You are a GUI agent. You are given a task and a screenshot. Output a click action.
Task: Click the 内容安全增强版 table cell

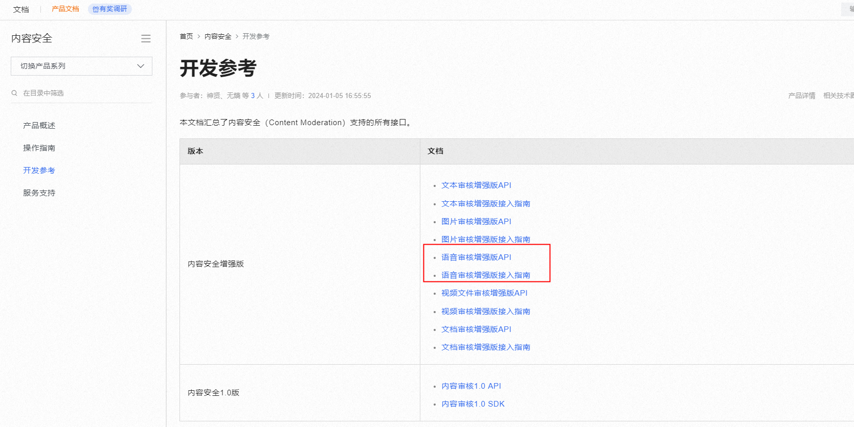(300, 264)
